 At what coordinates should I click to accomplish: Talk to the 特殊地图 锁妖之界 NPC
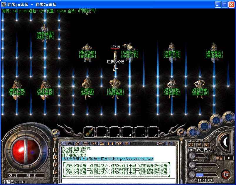click(x=45, y=33)
